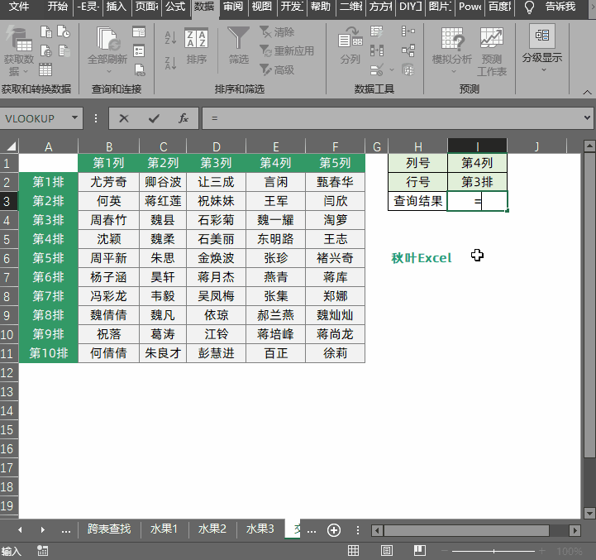Click the 预测工作表 forecast sheet icon
This screenshot has height=560, width=596.
pos(492,49)
